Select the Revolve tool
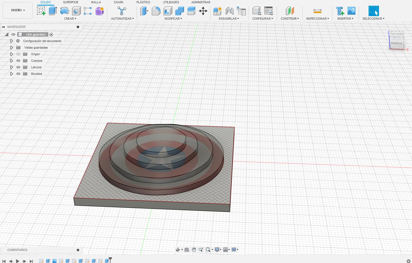Viewport: 412px width, 263px height. coord(64,11)
